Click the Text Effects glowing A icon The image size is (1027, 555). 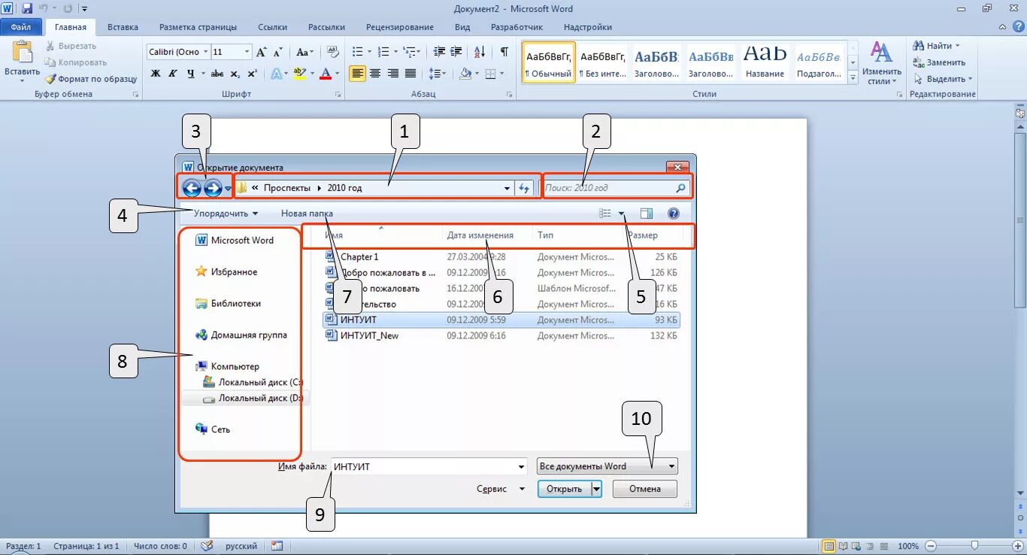(276, 74)
